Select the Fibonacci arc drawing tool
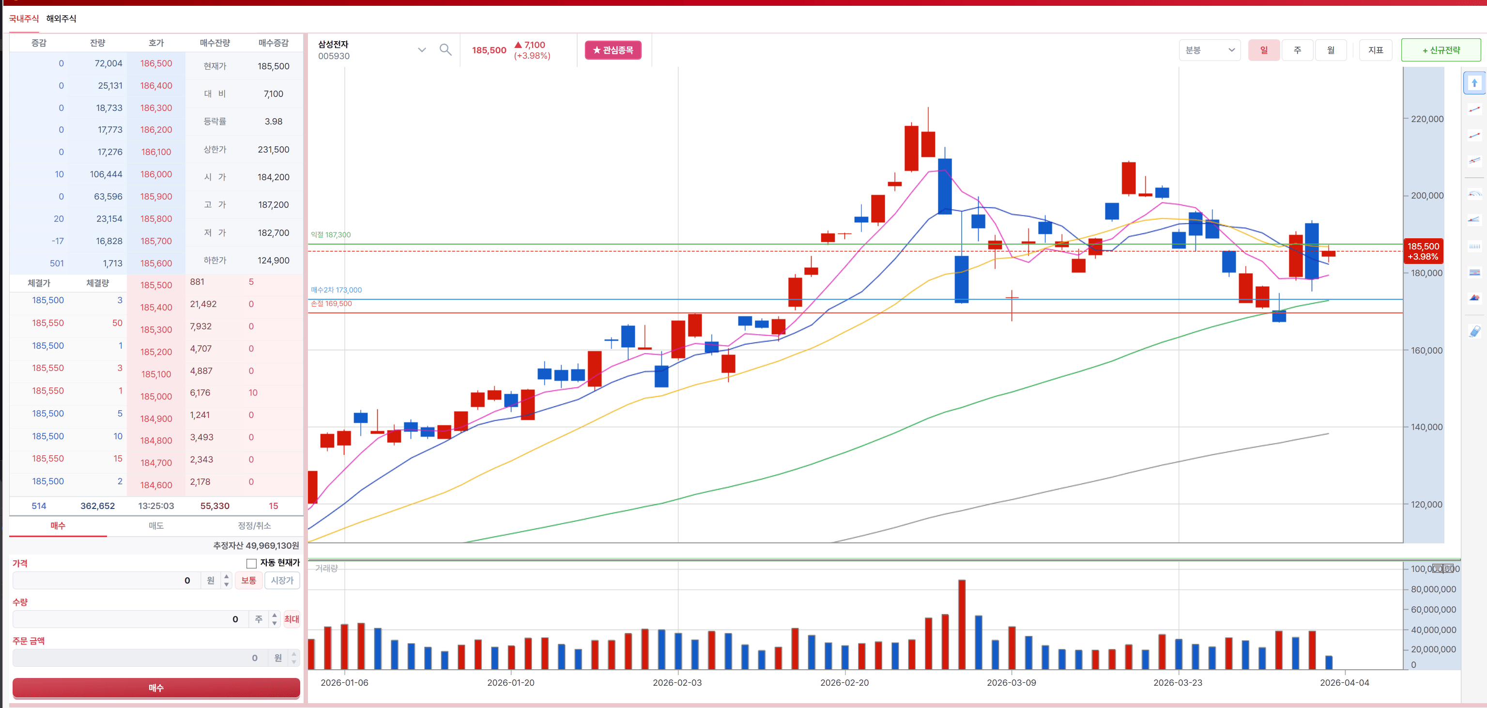Screen dimensions: 1487x708 pyautogui.click(x=1474, y=193)
